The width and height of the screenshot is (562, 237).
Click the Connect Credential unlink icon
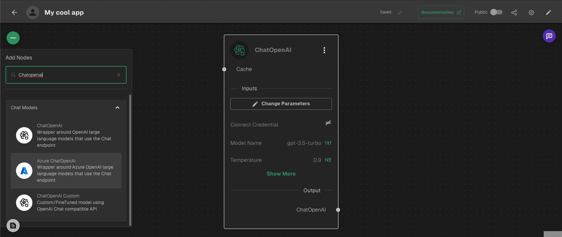point(328,123)
